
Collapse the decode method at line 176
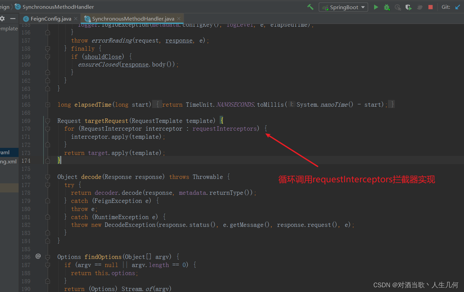point(48,177)
